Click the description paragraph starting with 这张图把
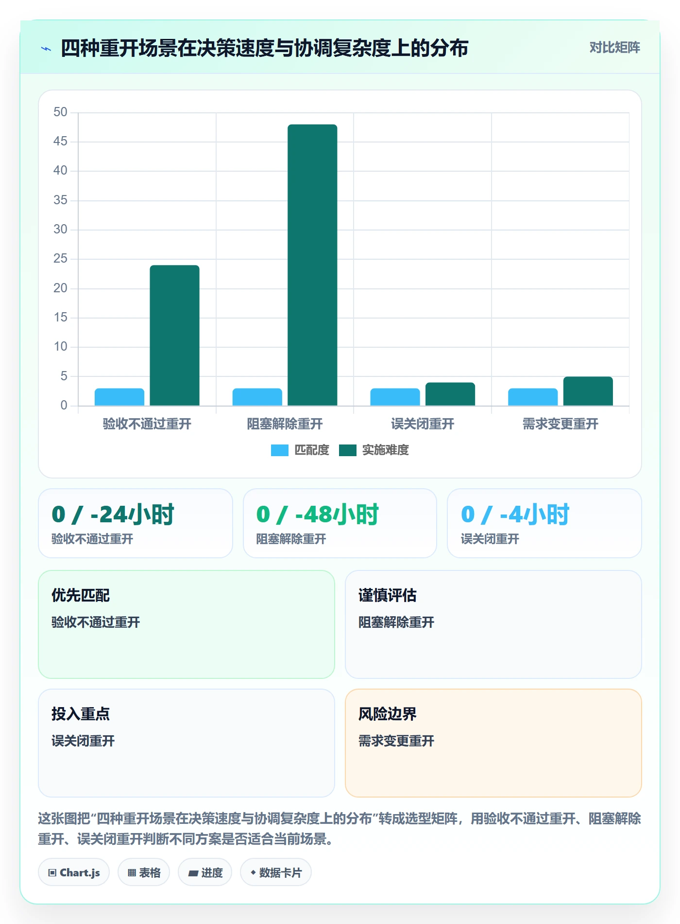The image size is (680, 924). point(340,829)
